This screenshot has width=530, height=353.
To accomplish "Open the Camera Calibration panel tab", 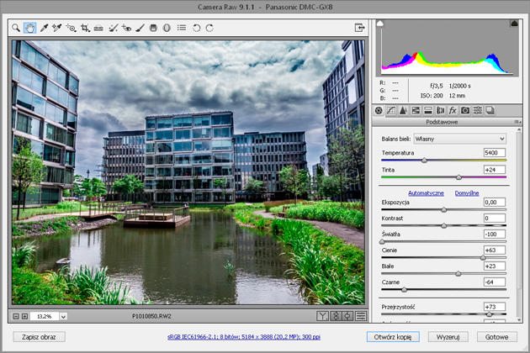I will pos(464,110).
